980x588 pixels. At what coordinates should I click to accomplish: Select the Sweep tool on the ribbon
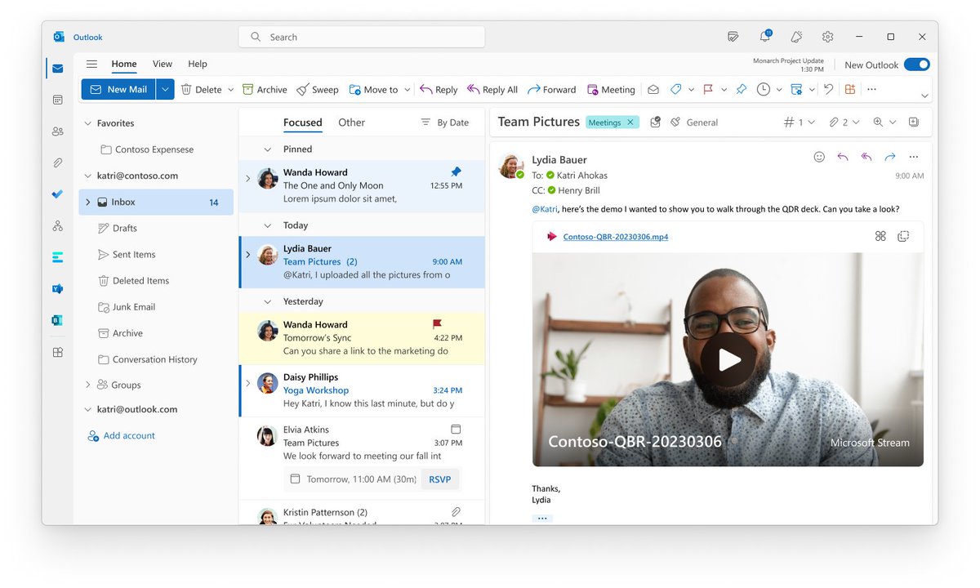[318, 89]
